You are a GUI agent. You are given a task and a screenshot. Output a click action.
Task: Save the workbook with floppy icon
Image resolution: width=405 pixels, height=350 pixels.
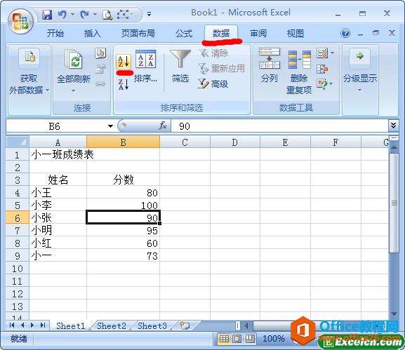pos(47,15)
